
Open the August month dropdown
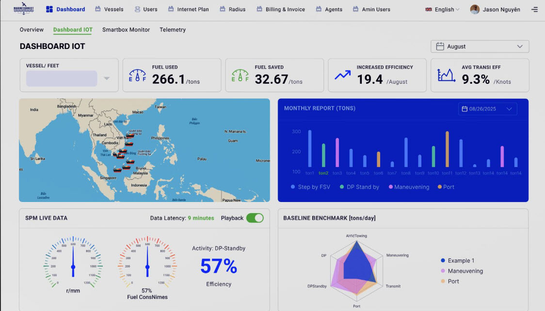tap(480, 47)
